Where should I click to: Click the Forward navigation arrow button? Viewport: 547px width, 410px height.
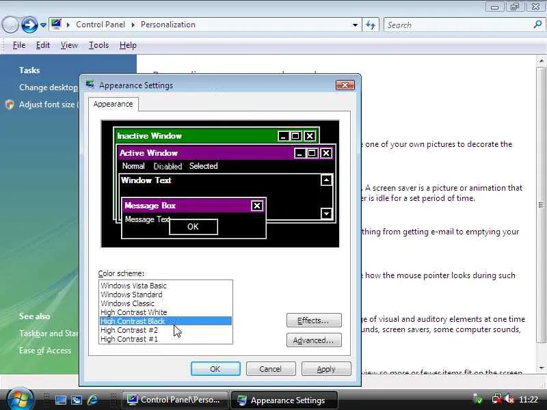29,25
